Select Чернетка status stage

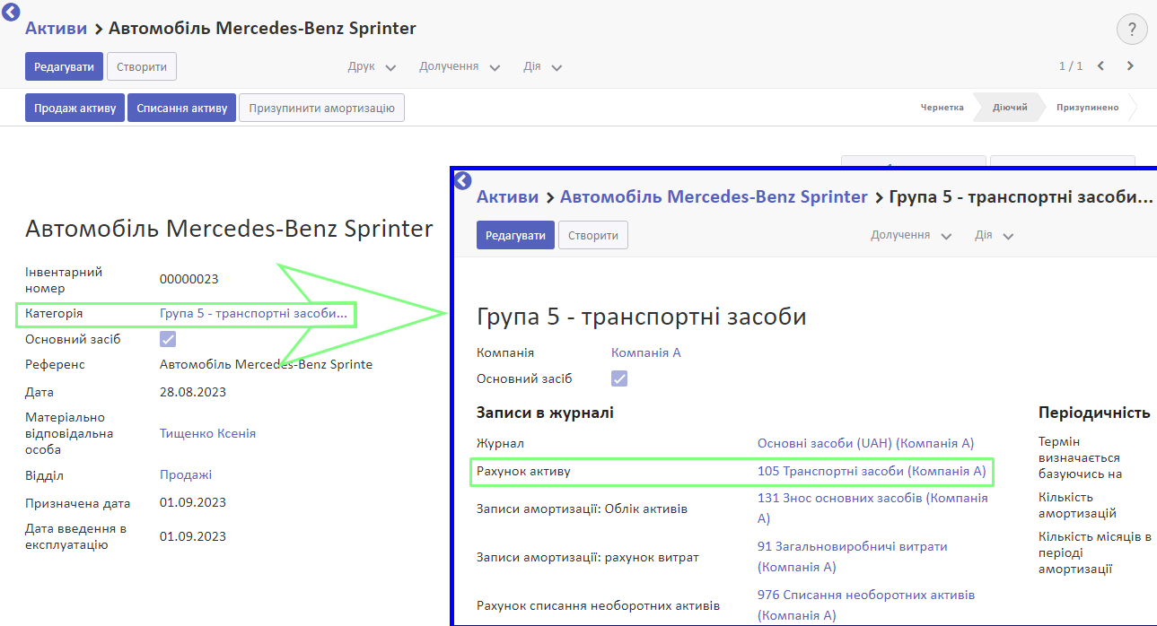(942, 108)
